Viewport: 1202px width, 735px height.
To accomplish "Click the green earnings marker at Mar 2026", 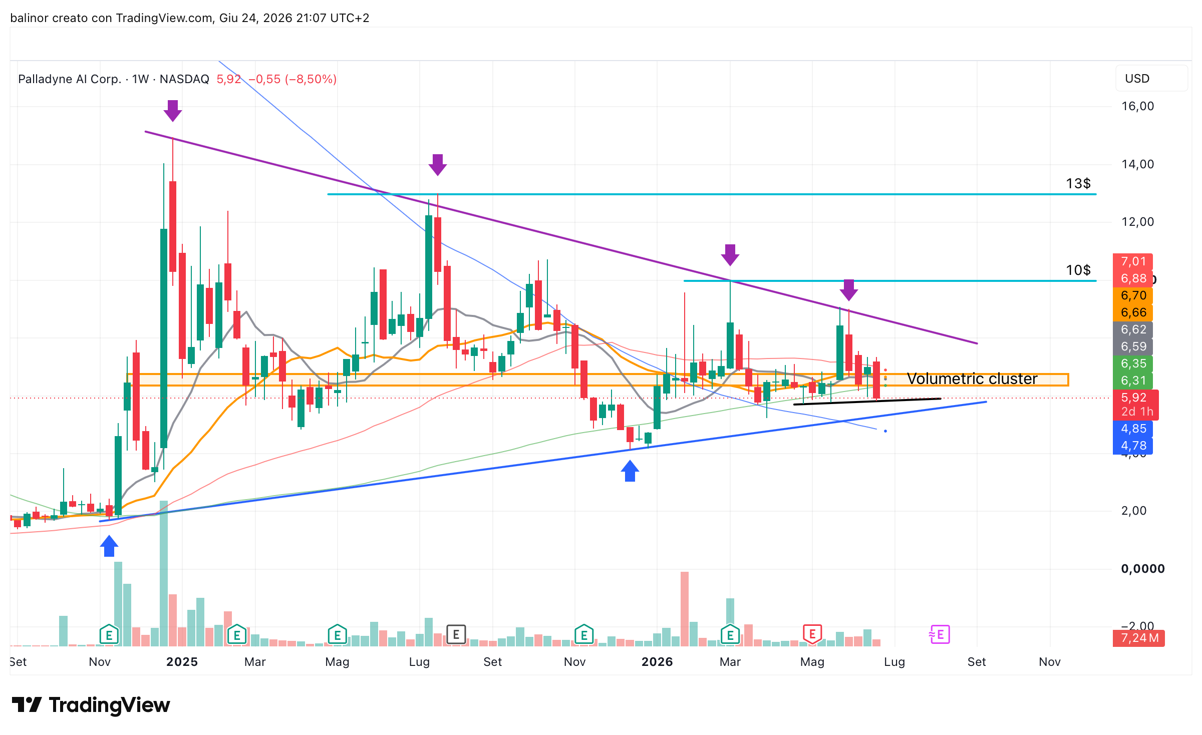I will click(730, 635).
